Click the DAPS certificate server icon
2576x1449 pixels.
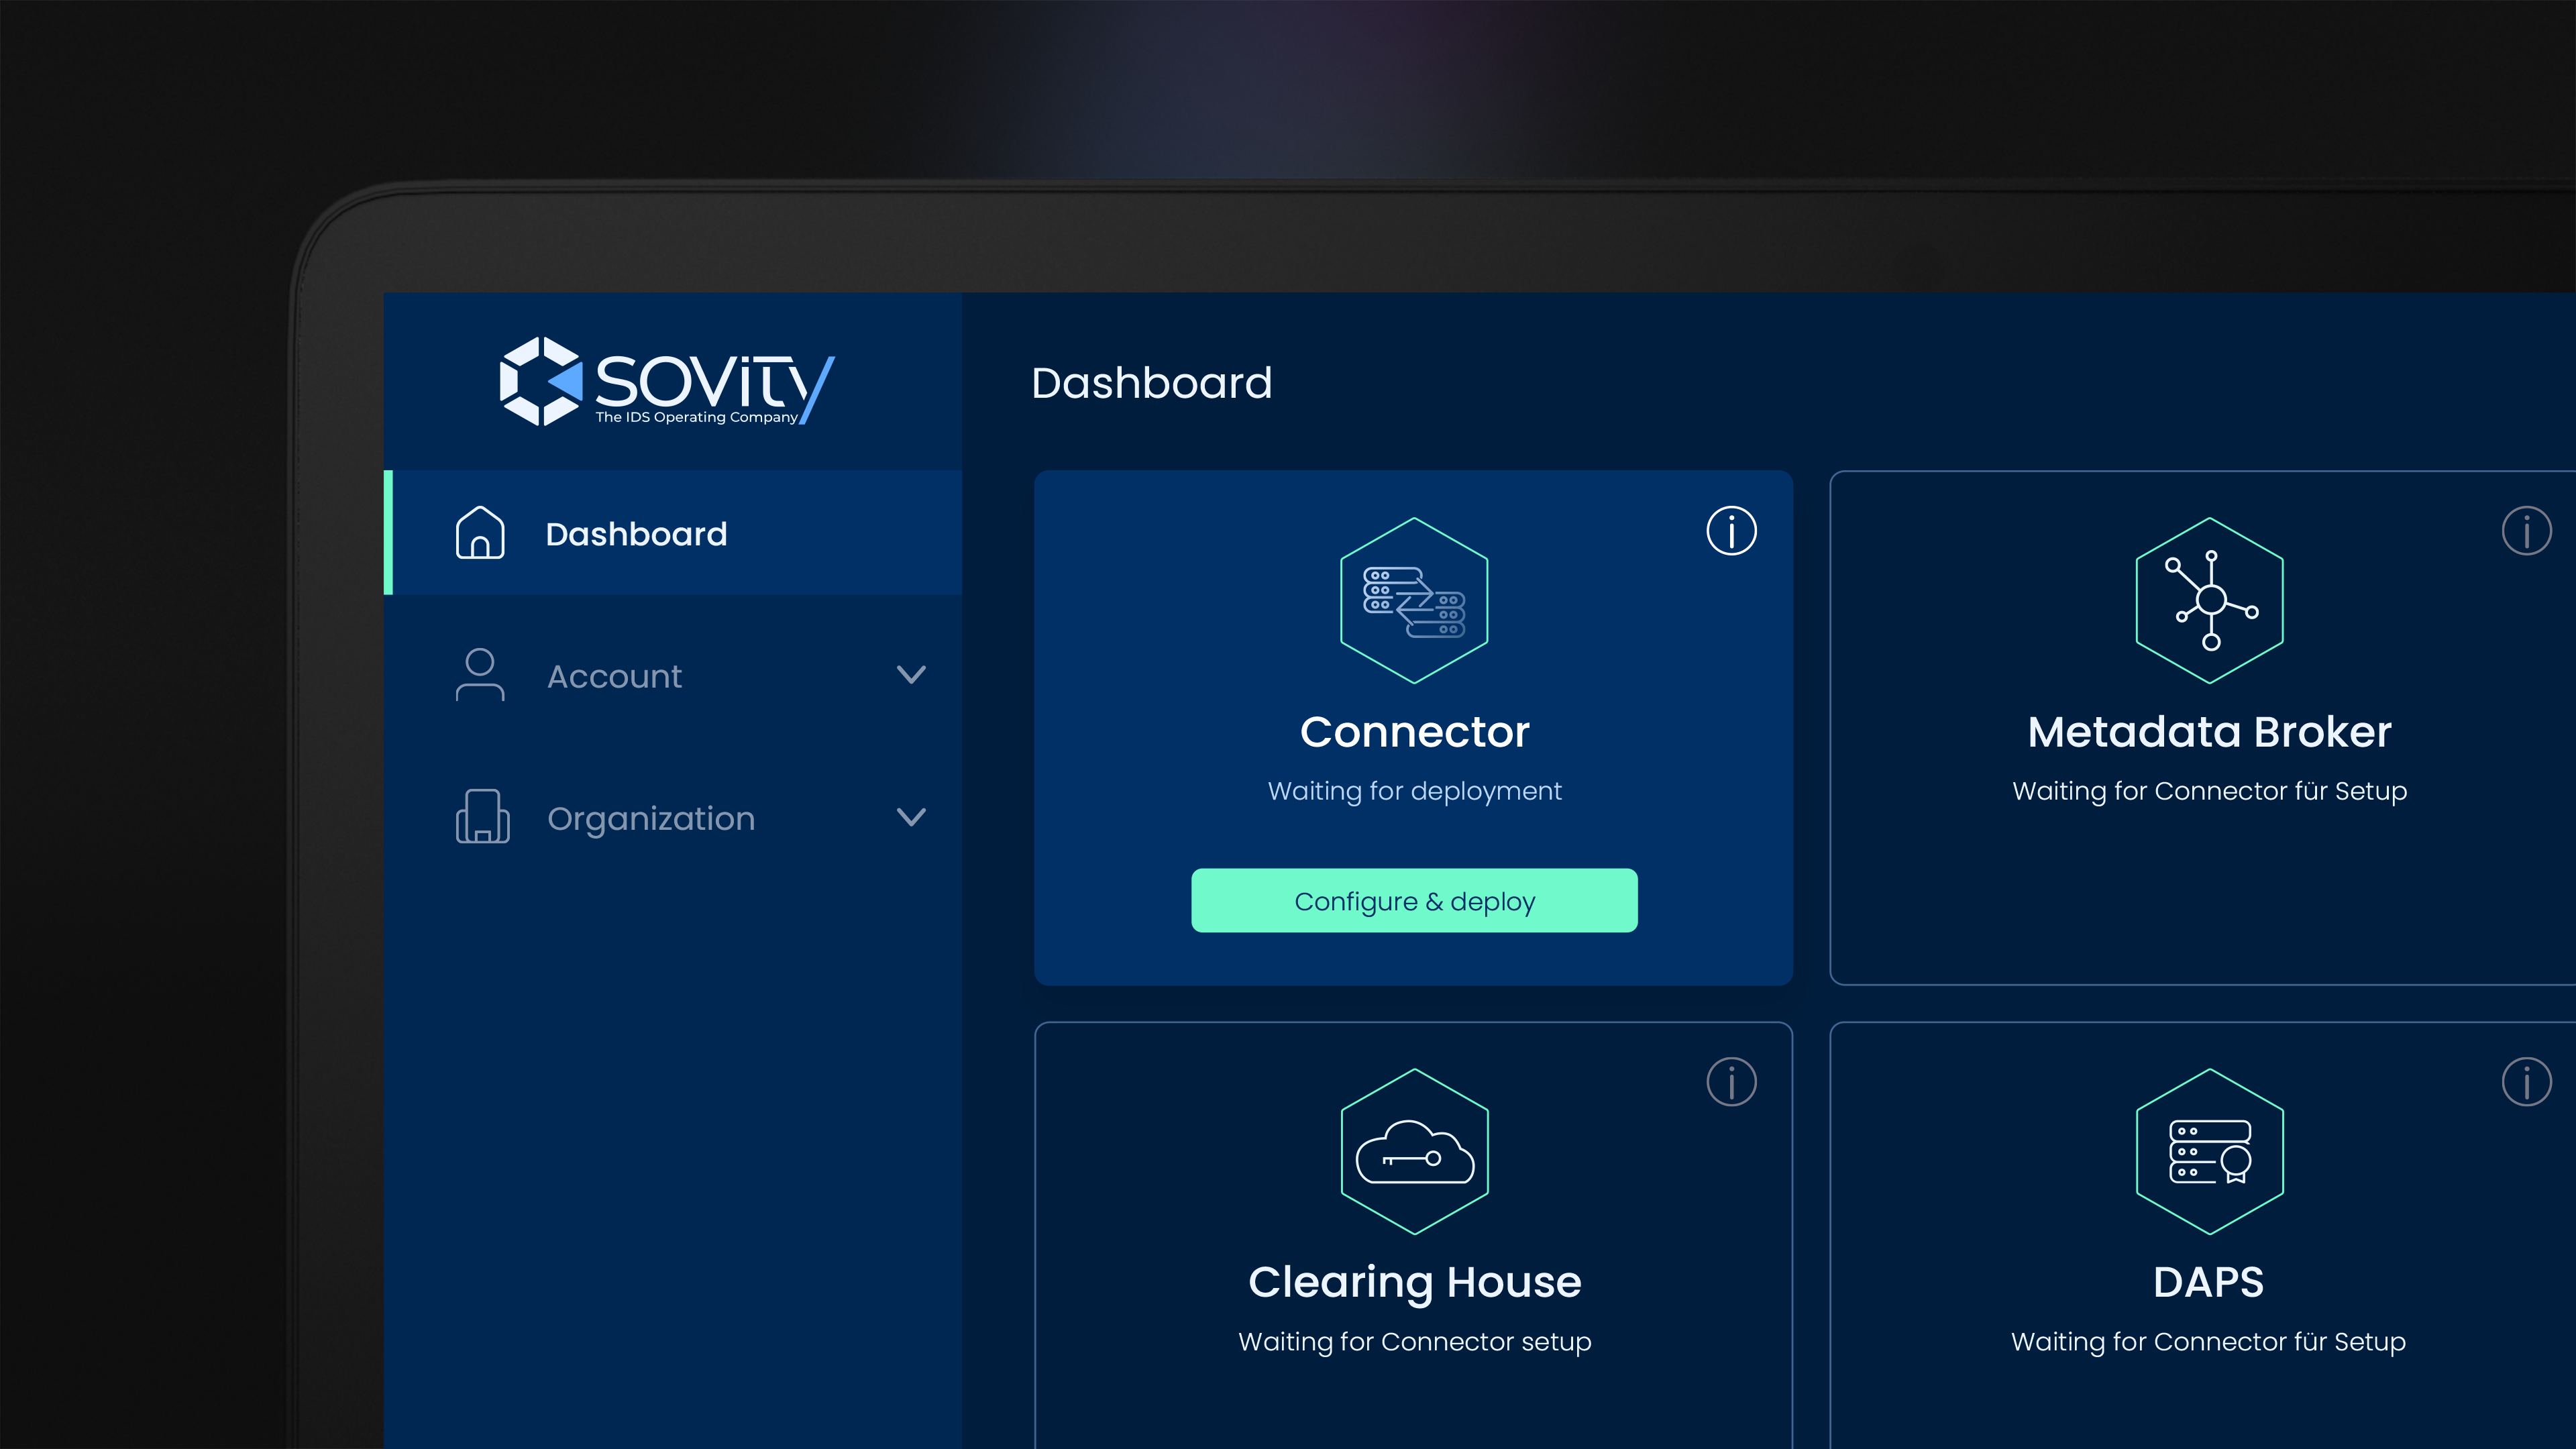pos(2209,1152)
